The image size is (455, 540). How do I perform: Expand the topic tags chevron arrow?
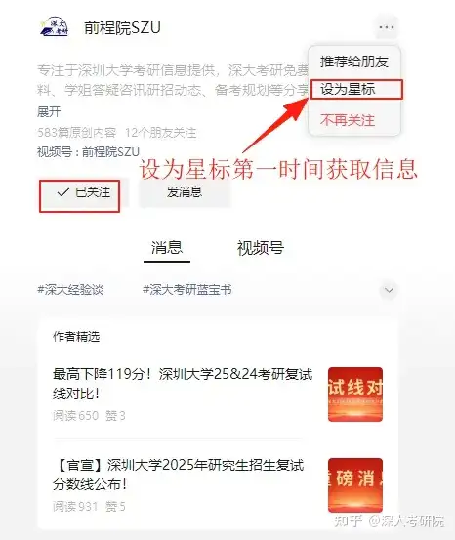(389, 290)
